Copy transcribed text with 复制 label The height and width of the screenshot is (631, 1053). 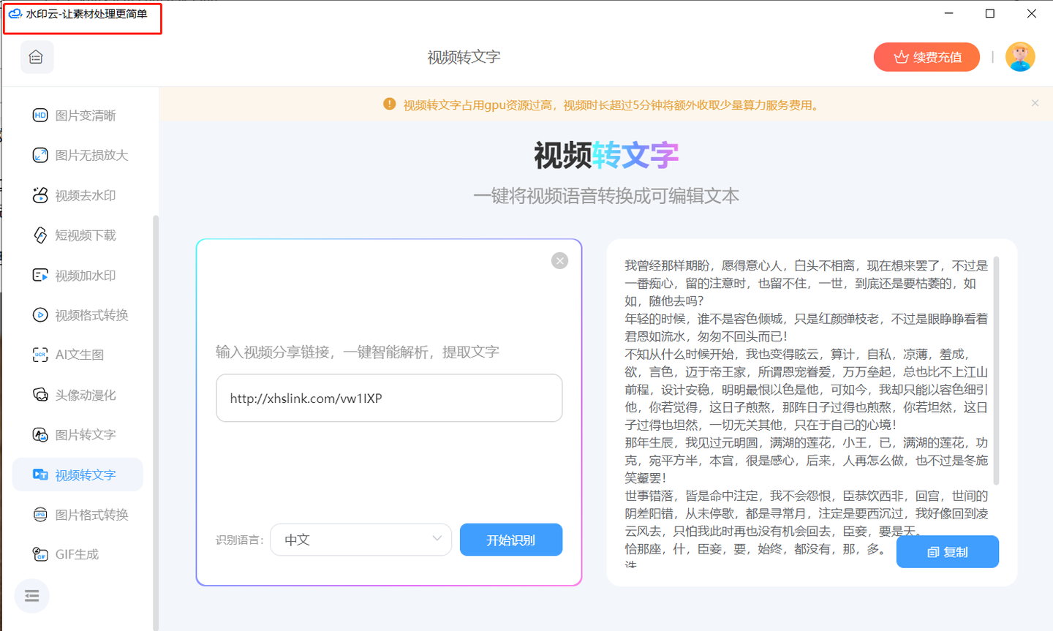[x=956, y=553]
